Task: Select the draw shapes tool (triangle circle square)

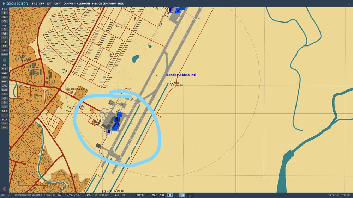Action: [5, 111]
